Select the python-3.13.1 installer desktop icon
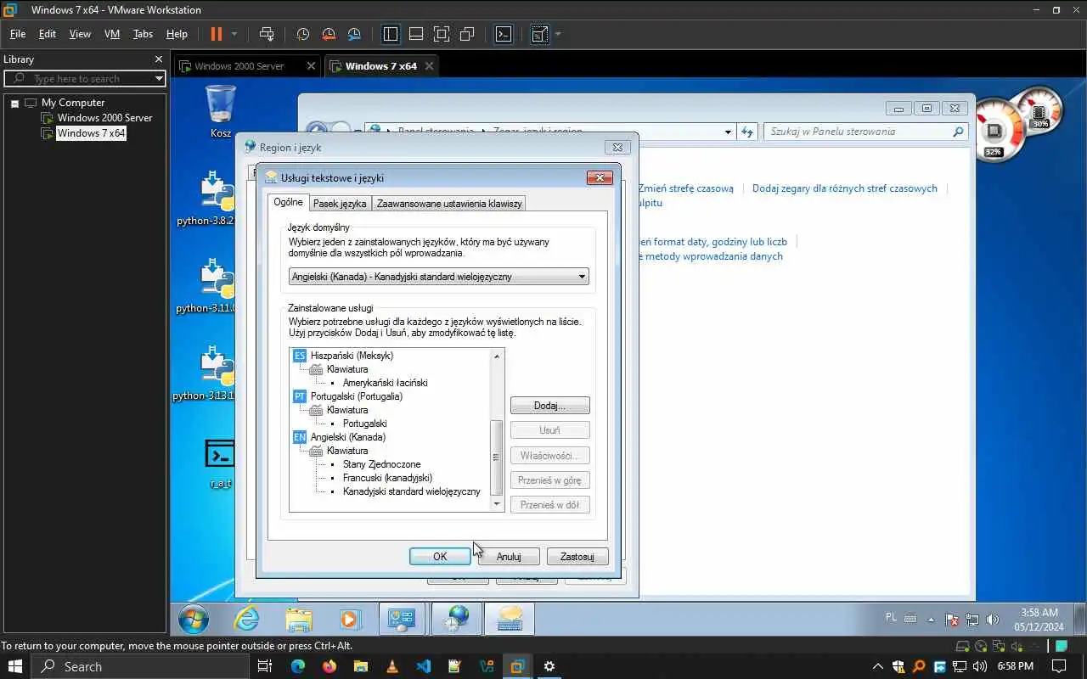 pos(217,373)
